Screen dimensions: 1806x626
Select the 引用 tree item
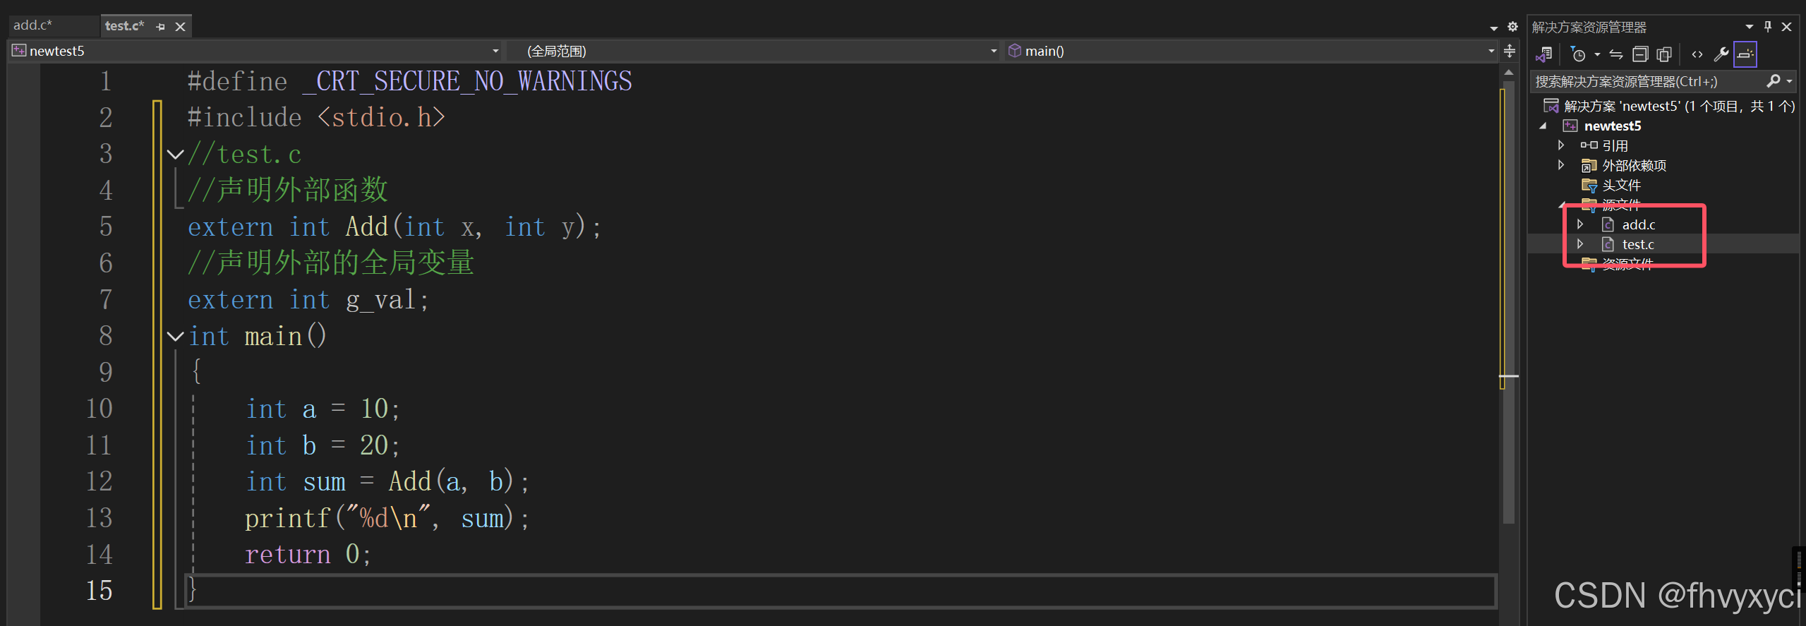coord(1615,145)
